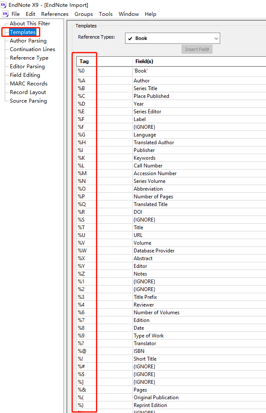266x413 pixels.
Task: Select Source Parsing in the tree
Action: (28, 101)
